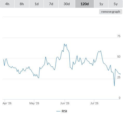
Task: Click the Apr '26 axis label
Action: [7, 103]
